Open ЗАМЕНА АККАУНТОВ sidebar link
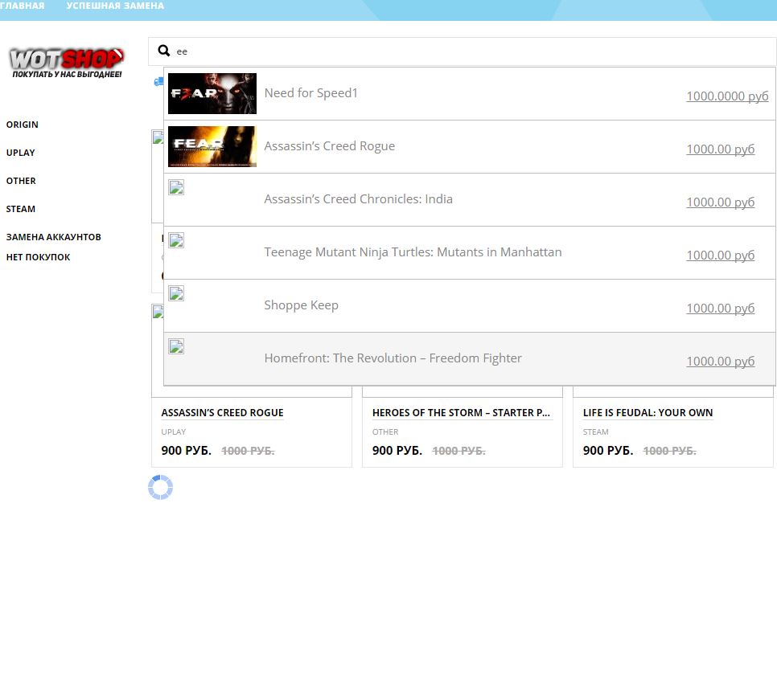 [54, 238]
